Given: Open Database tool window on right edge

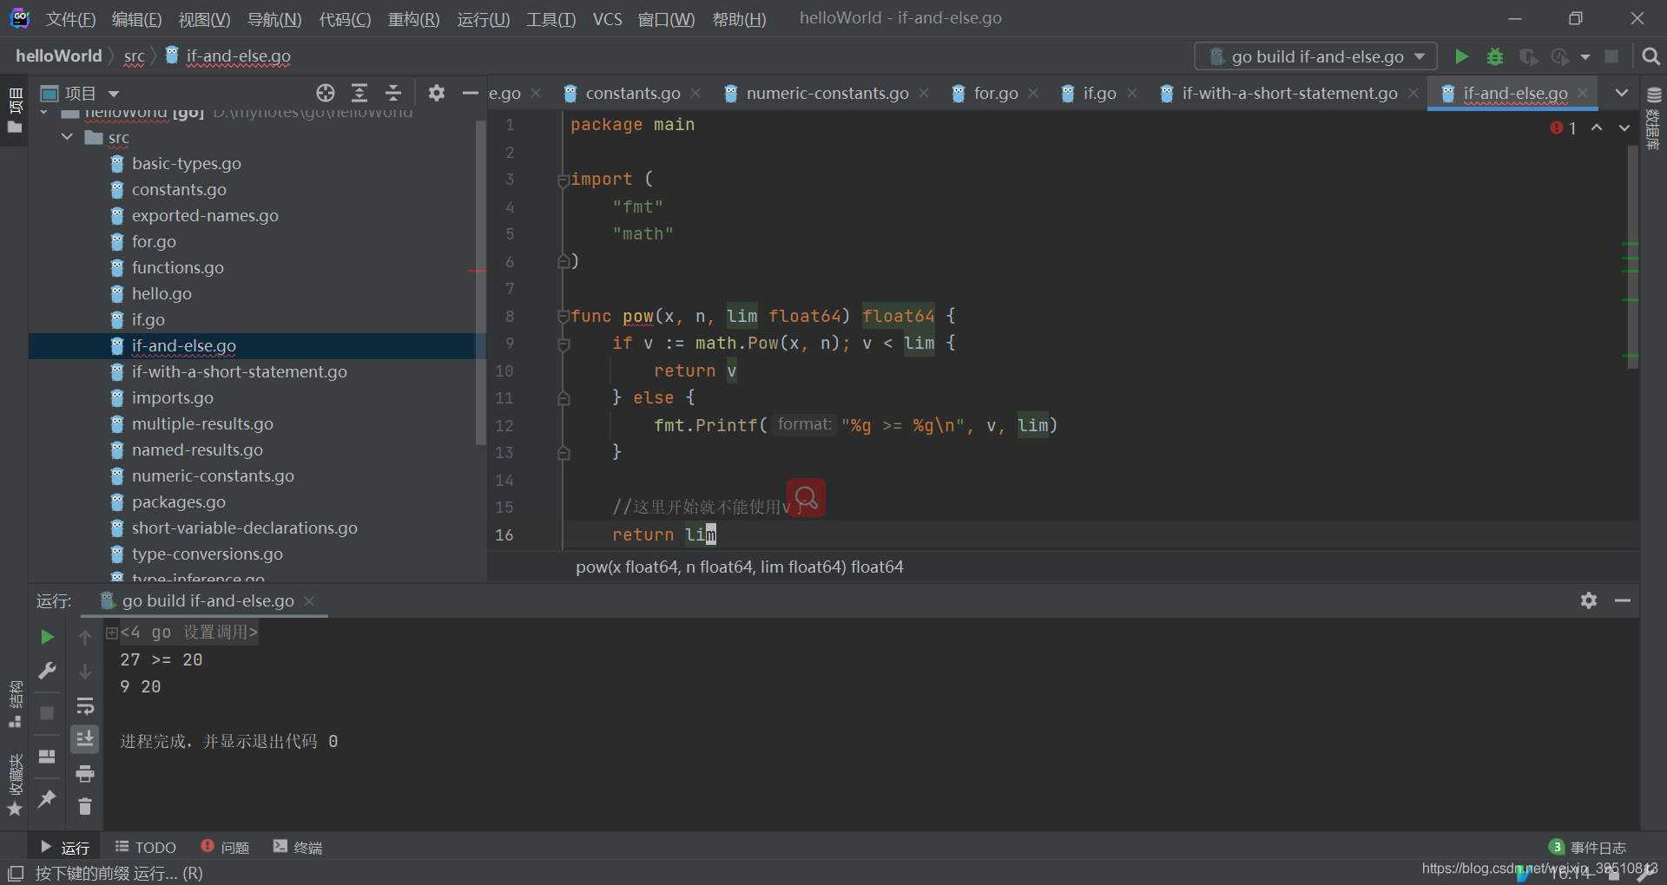Looking at the screenshot, I should [1653, 120].
